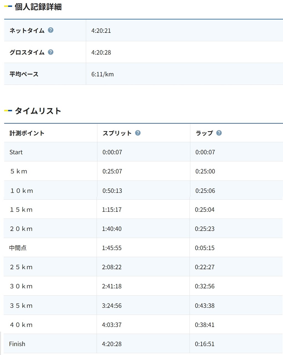Click the 40km row label
Image resolution: width=283 pixels, height=355 pixels.
coord(21,325)
